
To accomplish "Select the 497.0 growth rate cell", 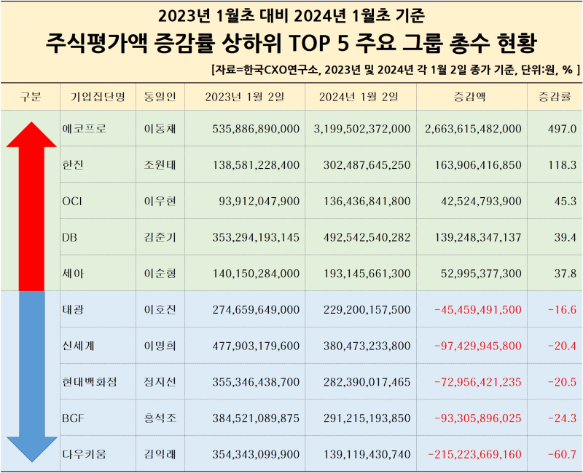I will (555, 129).
